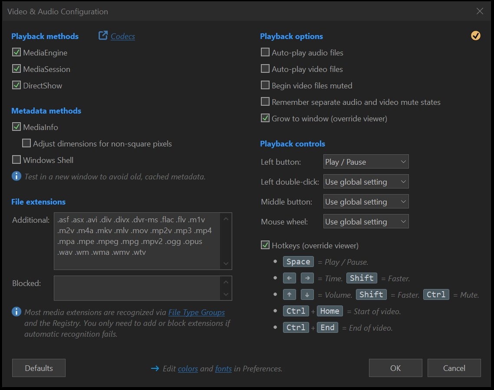Open the Left double-click dropdown
Viewport: 494px width, 390px height.
click(x=366, y=182)
